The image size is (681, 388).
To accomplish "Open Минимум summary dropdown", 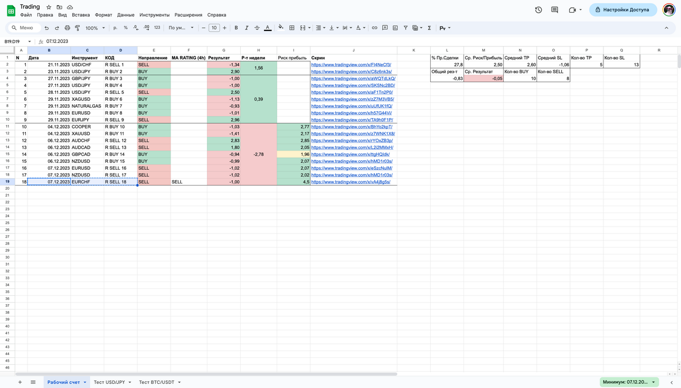I will [x=630, y=382].
